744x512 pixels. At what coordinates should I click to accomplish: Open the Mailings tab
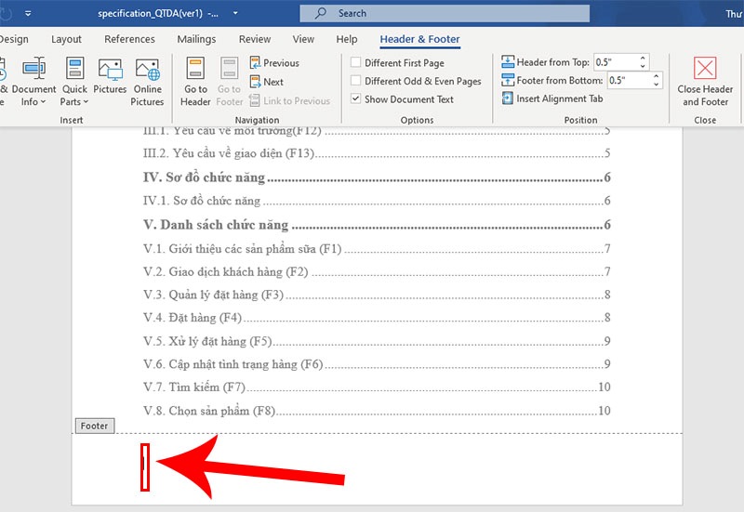[196, 39]
